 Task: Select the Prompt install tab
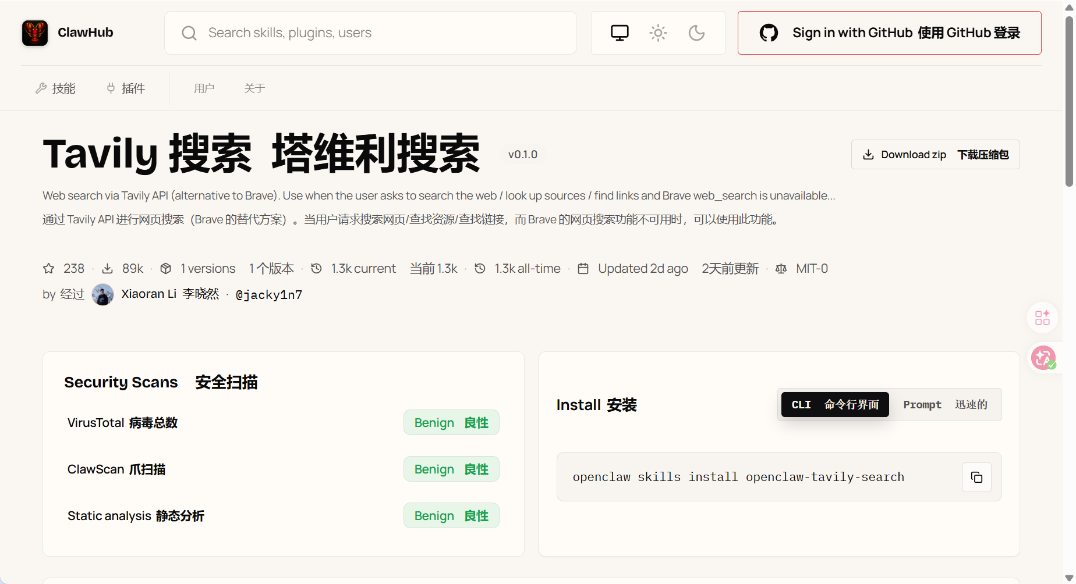click(x=945, y=405)
